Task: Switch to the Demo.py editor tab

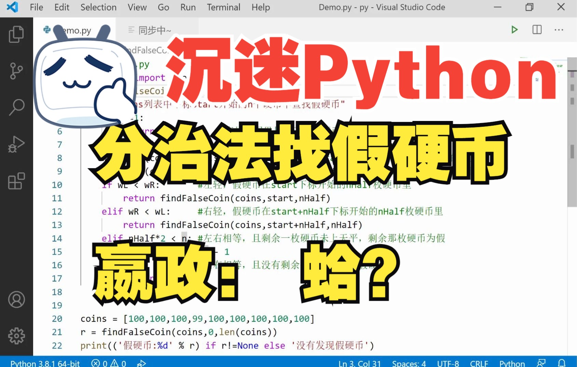Action: click(74, 30)
